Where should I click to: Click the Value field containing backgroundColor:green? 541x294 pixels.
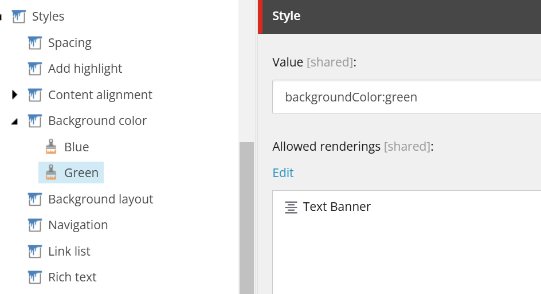pos(401,97)
